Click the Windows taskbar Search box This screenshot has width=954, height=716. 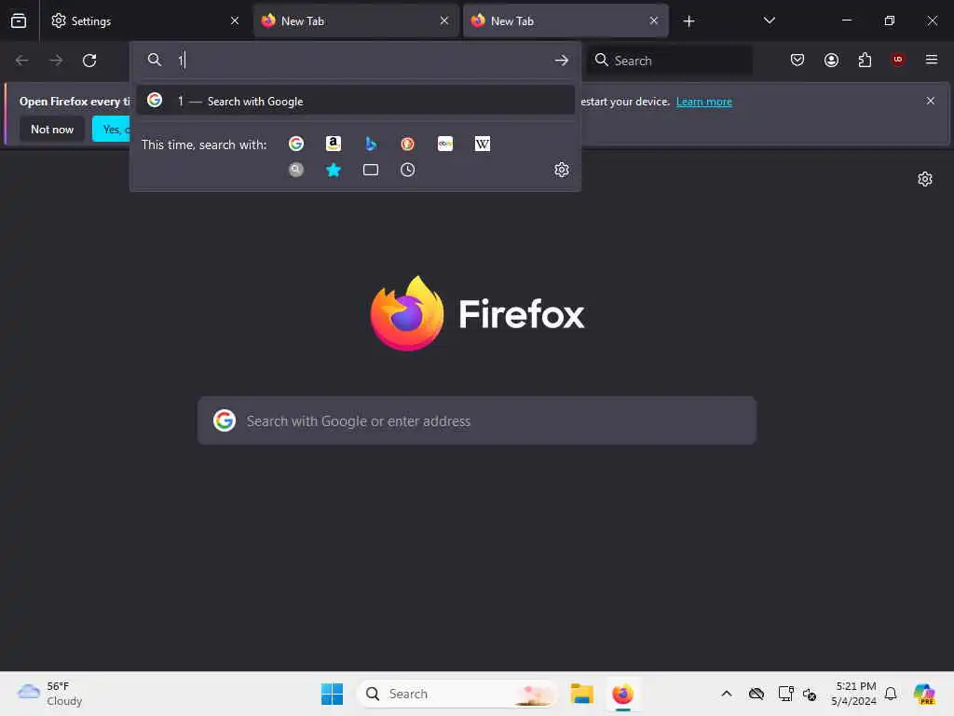click(x=457, y=694)
